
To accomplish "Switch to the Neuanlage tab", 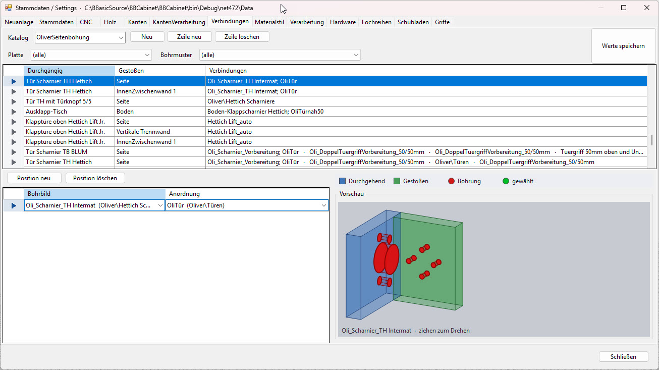I will (x=20, y=22).
